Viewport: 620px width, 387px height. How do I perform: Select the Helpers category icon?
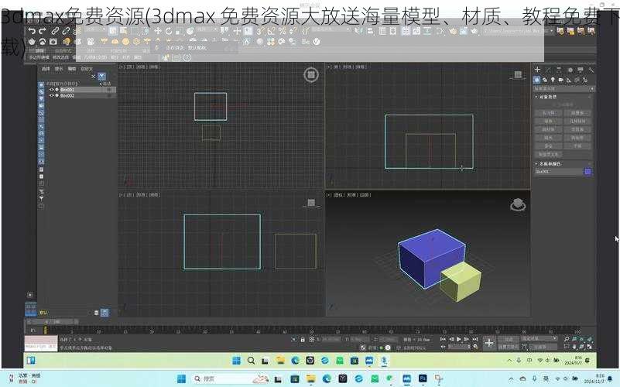click(x=569, y=80)
